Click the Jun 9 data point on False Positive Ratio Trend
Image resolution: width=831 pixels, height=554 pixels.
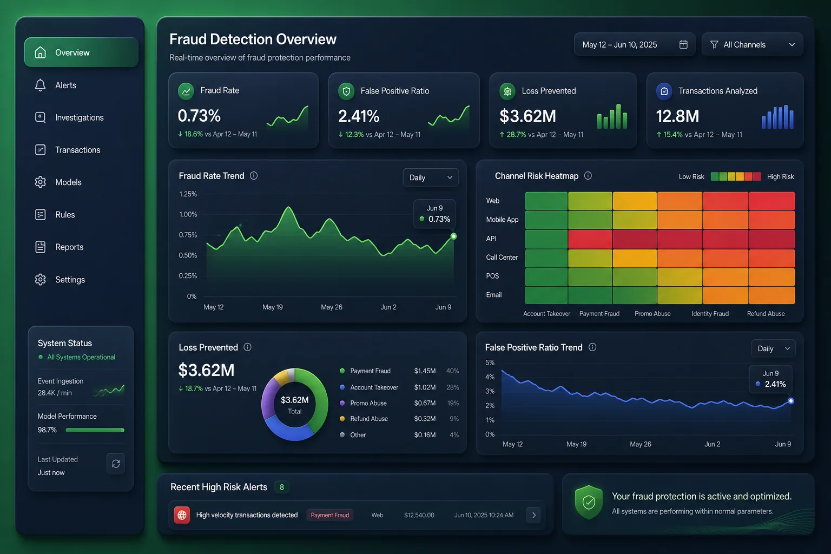click(791, 401)
